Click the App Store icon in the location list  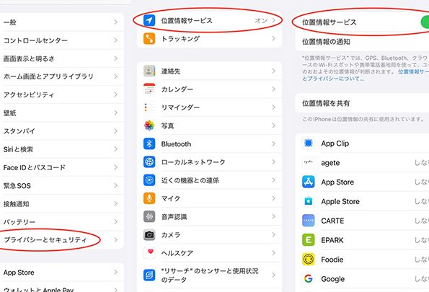click(x=309, y=182)
